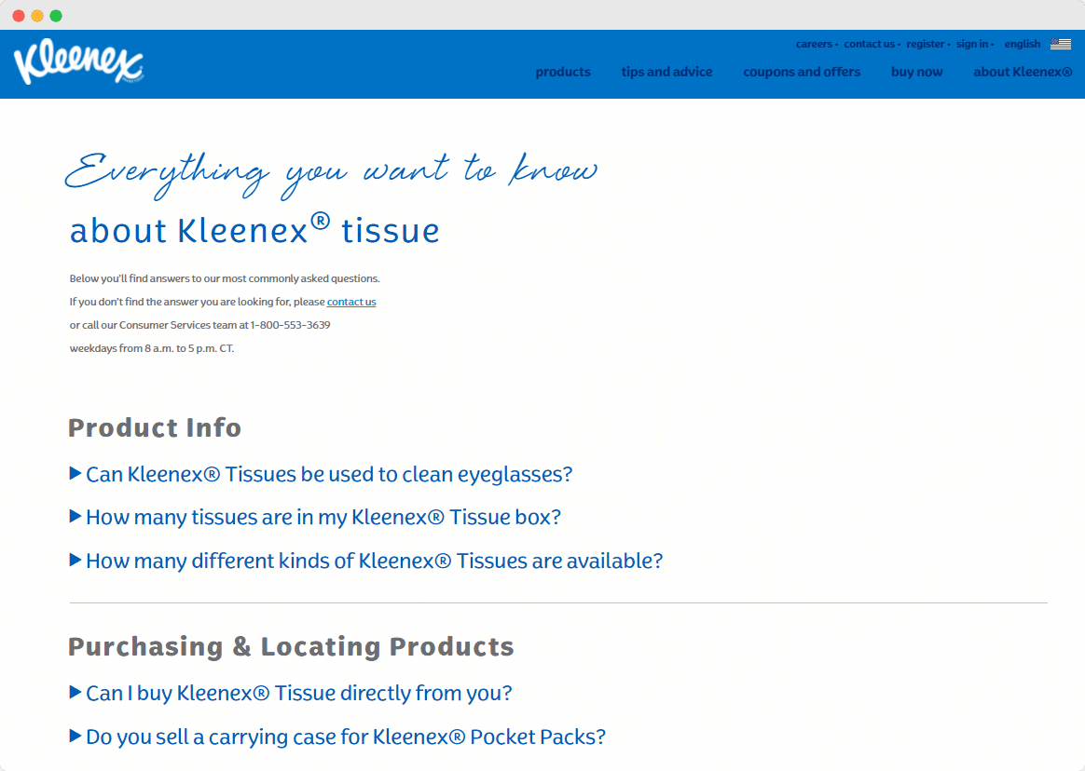Viewport: 1085px width, 771px height.
Task: Click register in the top bar
Action: (926, 43)
